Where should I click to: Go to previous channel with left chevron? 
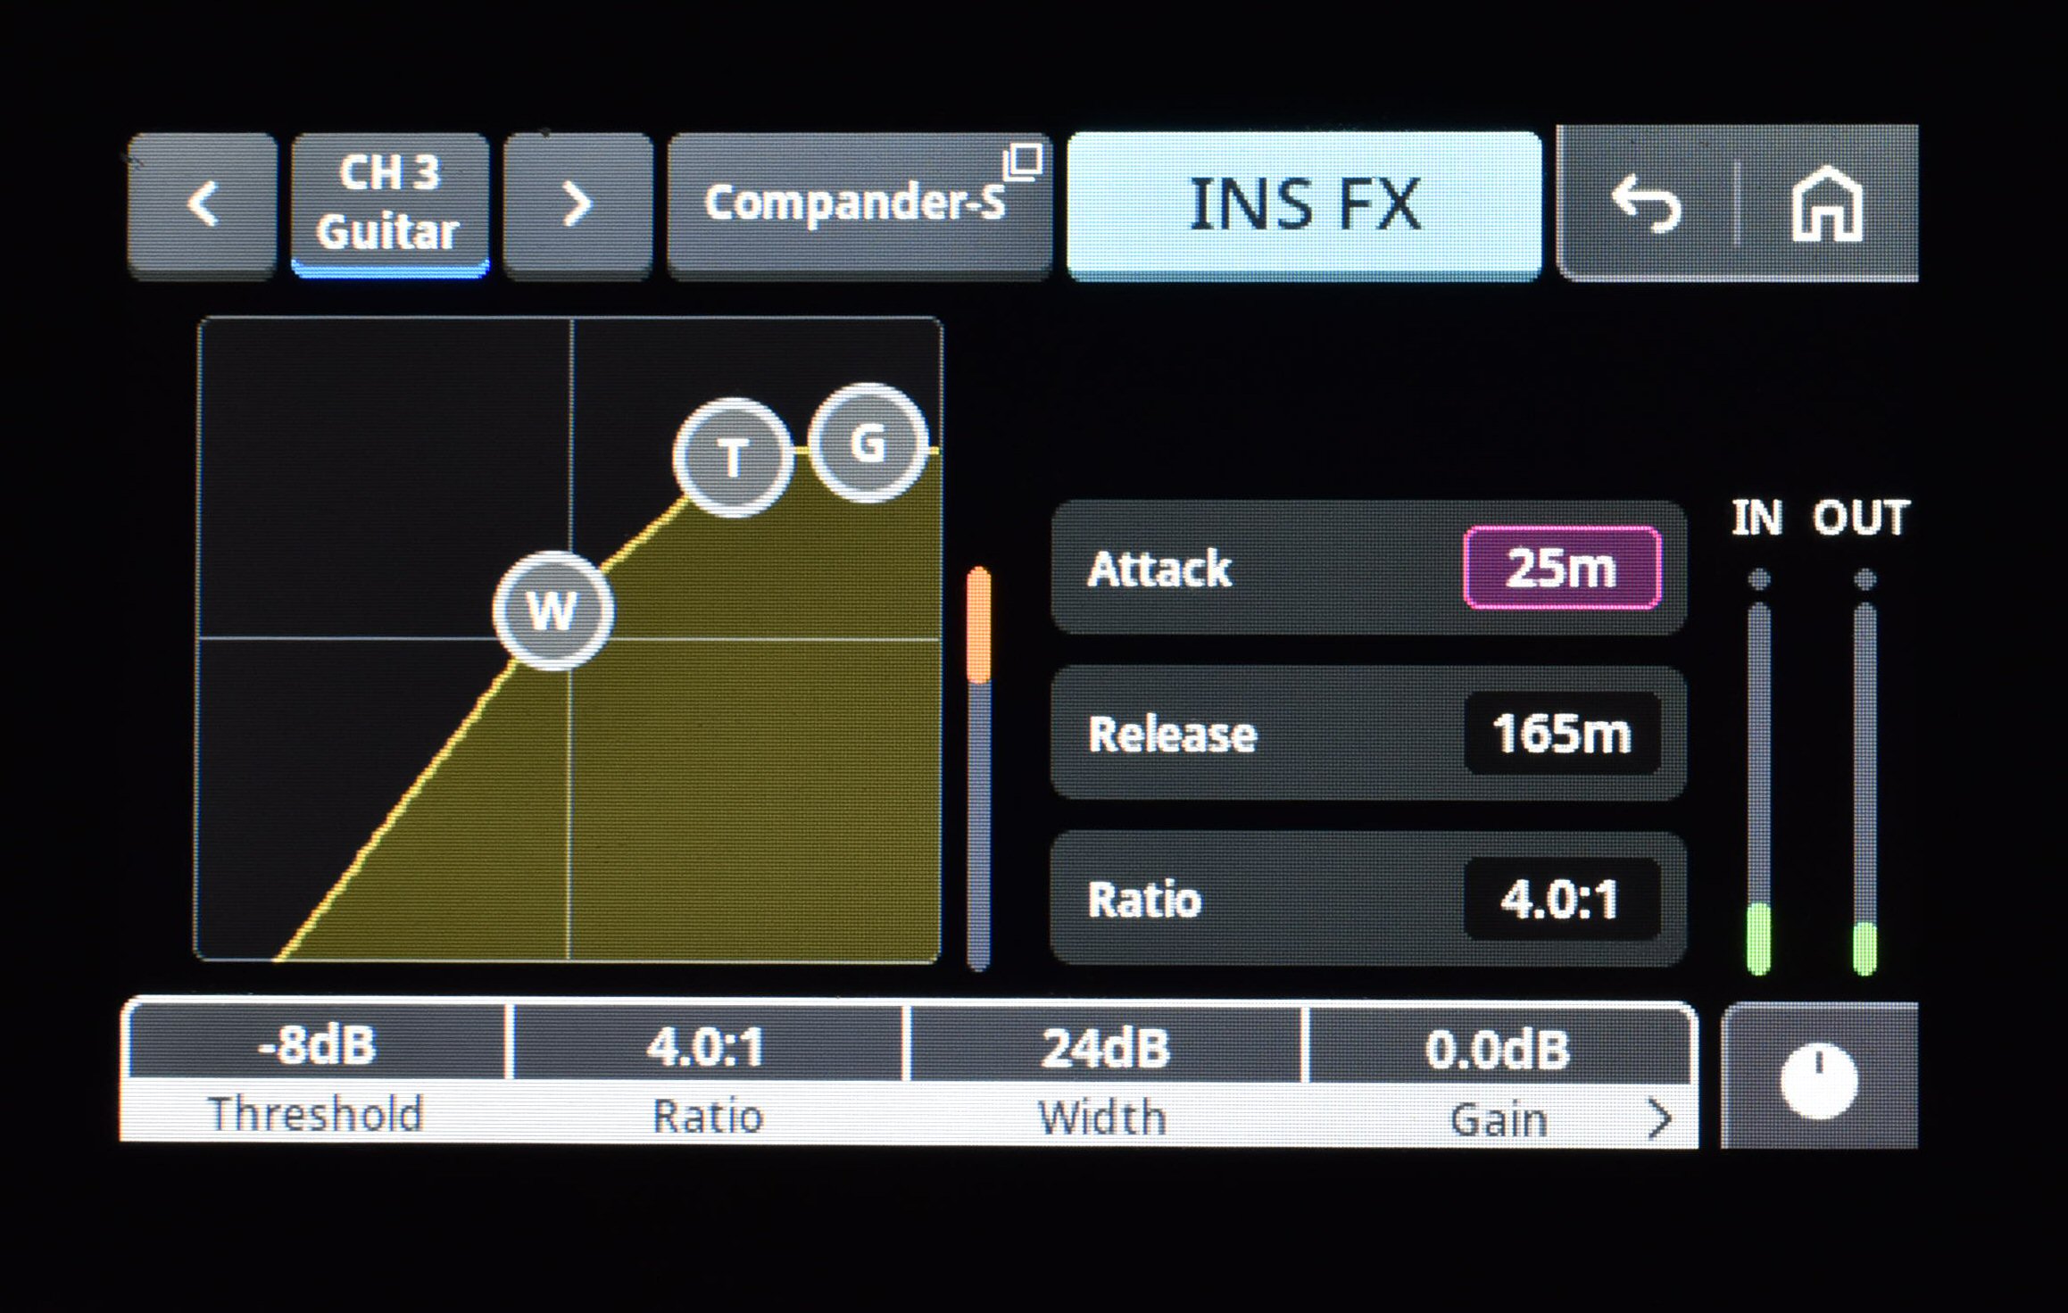pyautogui.click(x=203, y=205)
